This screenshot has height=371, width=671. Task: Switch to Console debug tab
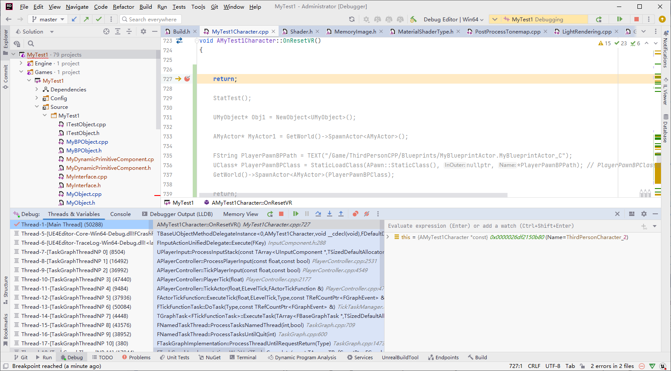pyautogui.click(x=120, y=214)
